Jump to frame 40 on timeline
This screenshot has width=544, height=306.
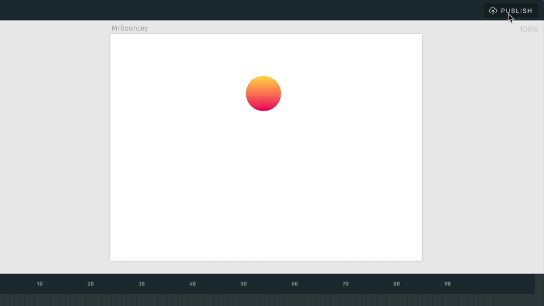pos(193,284)
